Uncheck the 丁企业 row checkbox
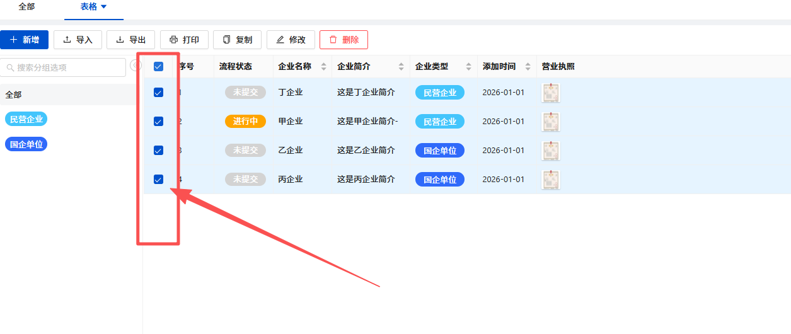 (x=158, y=93)
